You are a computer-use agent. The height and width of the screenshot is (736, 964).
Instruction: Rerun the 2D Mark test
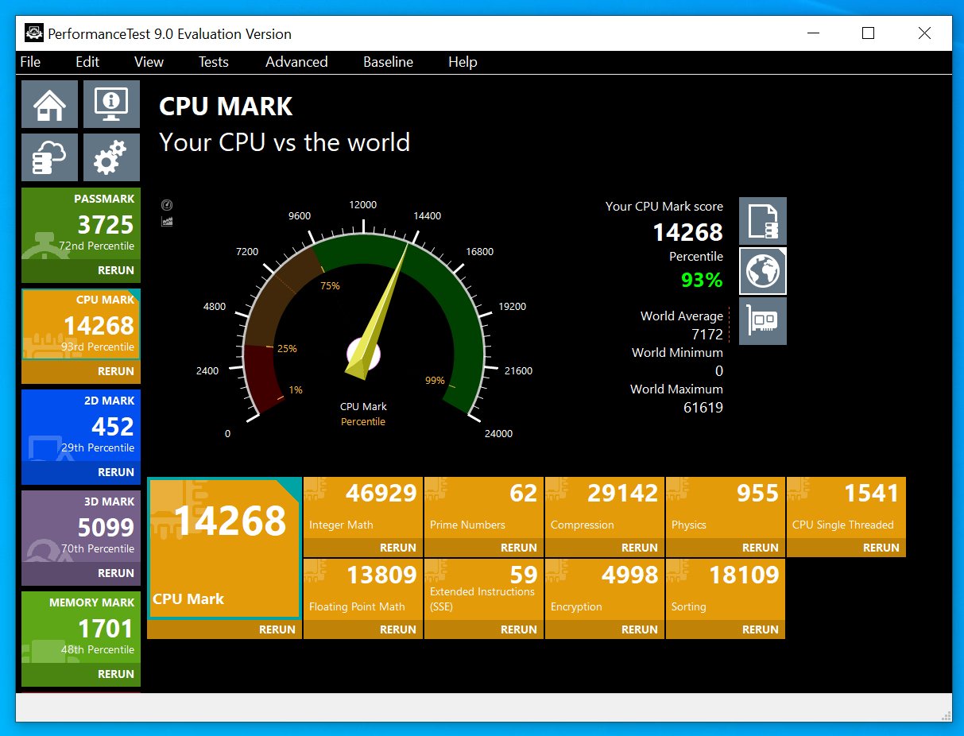coord(116,472)
